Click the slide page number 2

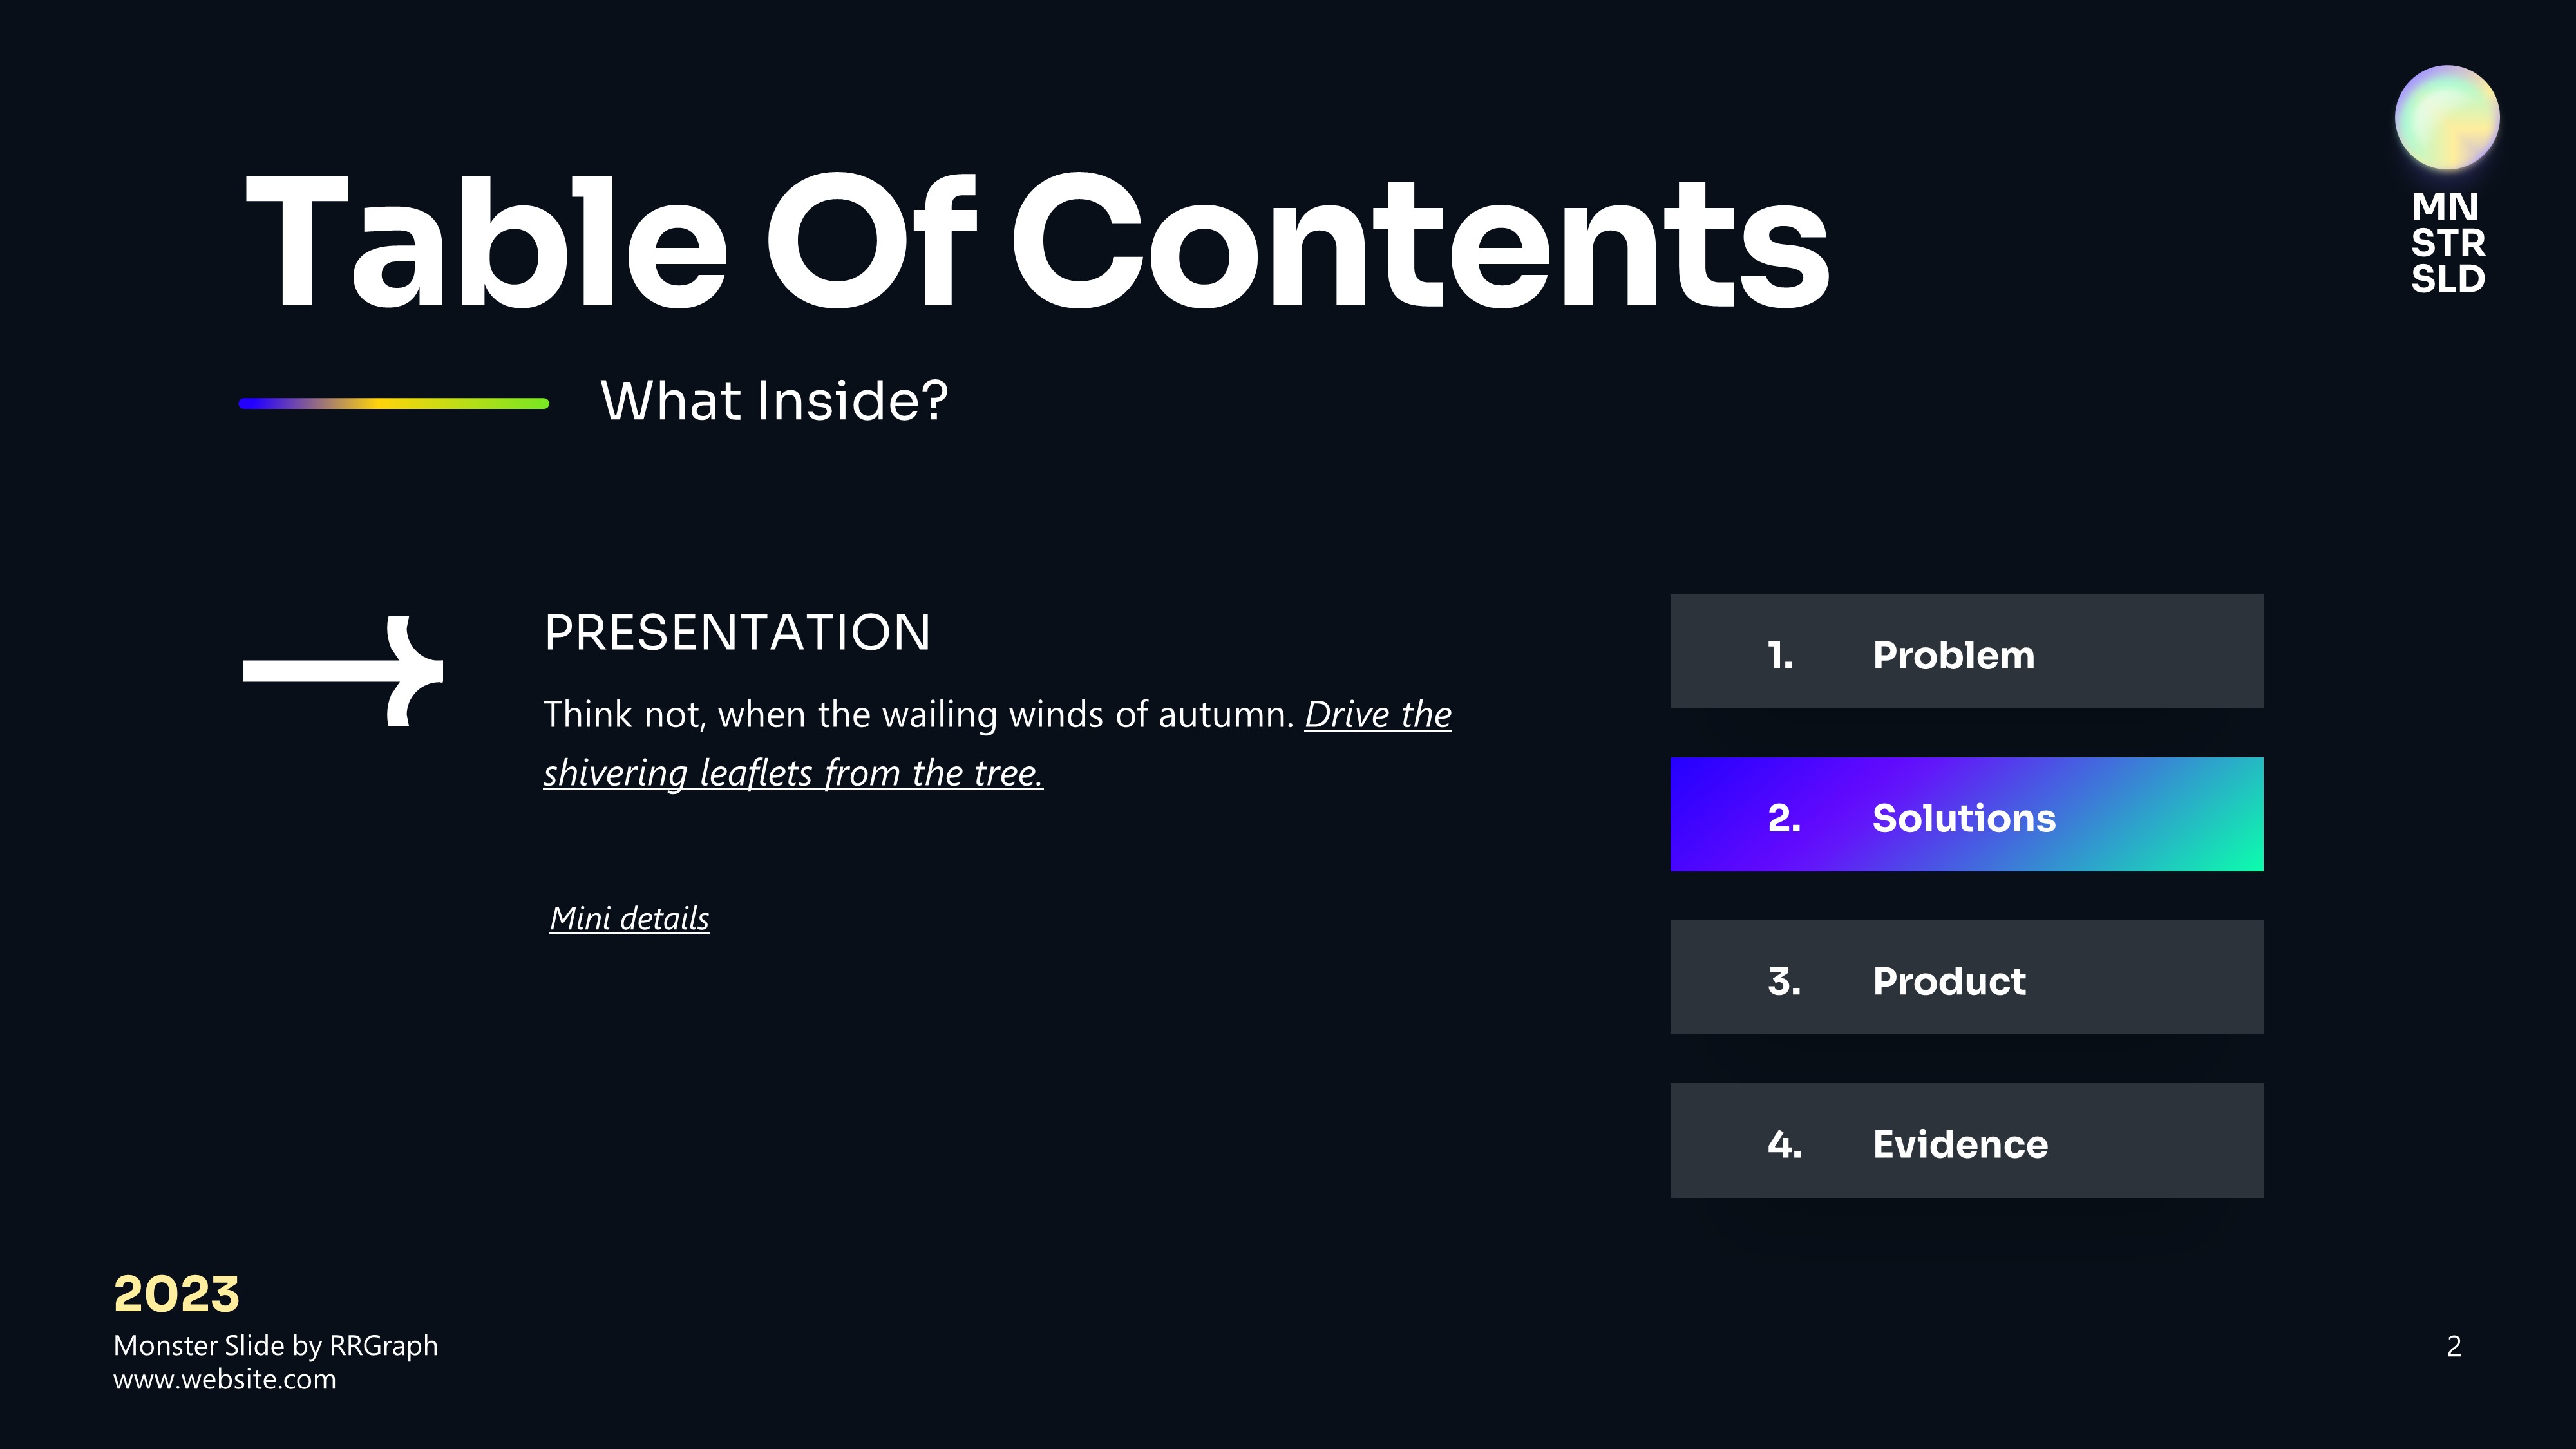click(2453, 1347)
